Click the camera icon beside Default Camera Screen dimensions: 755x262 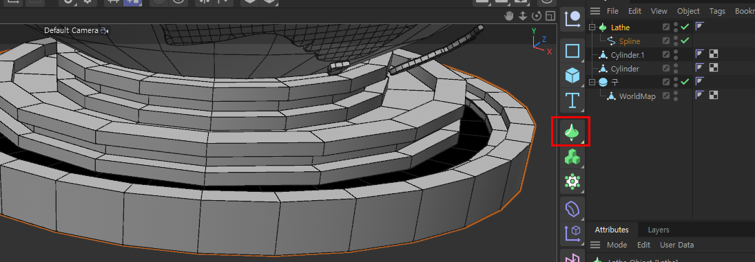pos(104,31)
